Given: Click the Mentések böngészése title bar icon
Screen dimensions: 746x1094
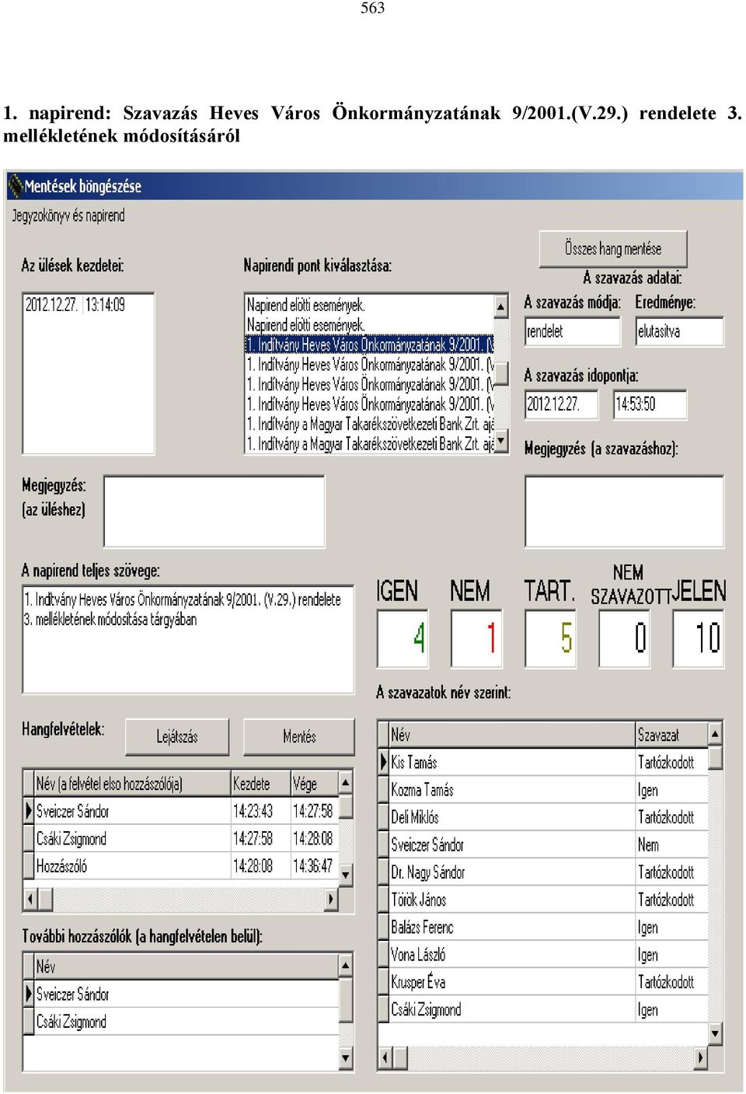Looking at the screenshot, I should 15,187.
